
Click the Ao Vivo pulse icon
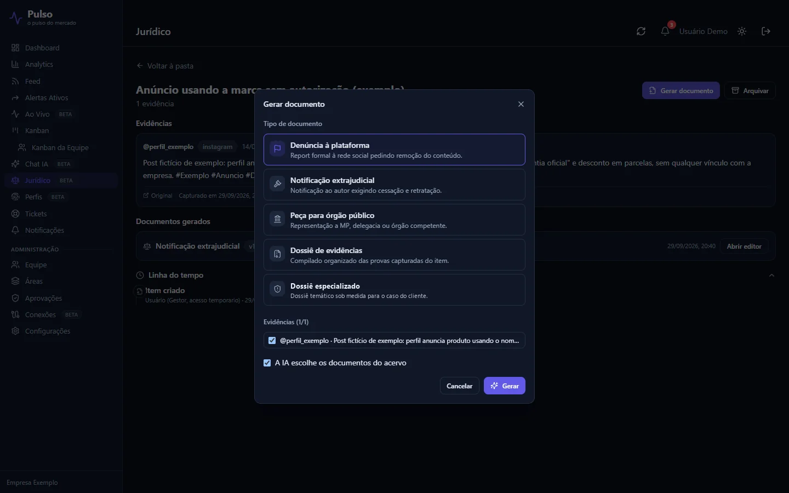coord(15,114)
